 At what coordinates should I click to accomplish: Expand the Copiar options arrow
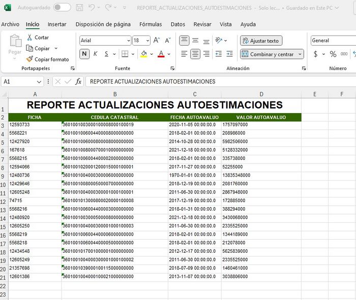(56, 48)
